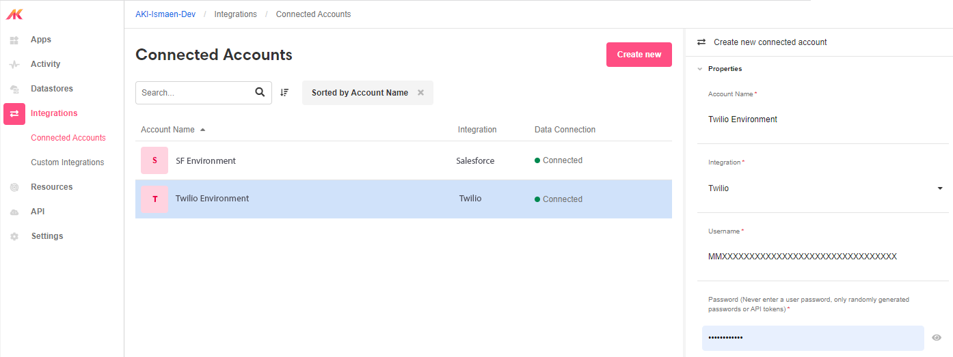The height and width of the screenshot is (357, 953).
Task: Go to Datastores in sidebar
Action: coord(52,89)
